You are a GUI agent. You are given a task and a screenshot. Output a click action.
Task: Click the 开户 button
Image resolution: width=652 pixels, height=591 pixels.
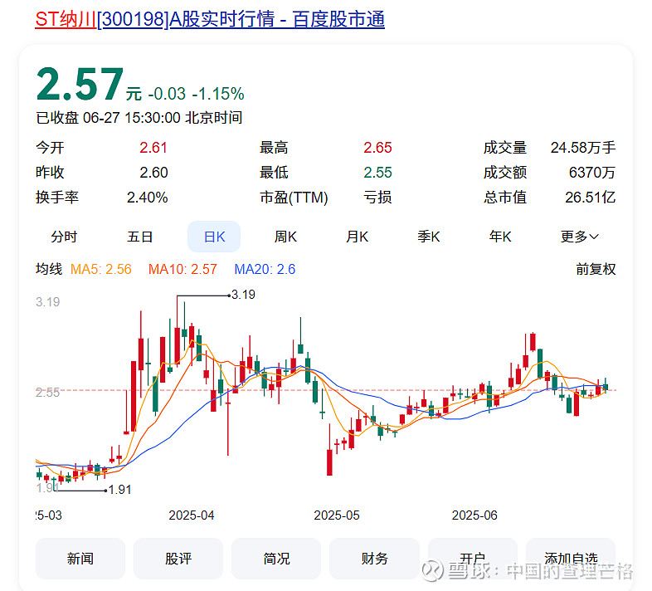click(472, 559)
